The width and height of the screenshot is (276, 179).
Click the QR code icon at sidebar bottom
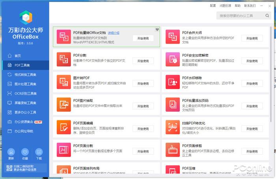pos(9,168)
